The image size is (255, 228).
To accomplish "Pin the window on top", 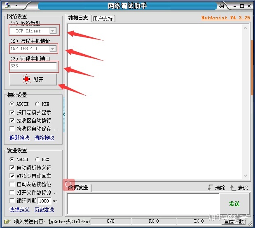I will pos(221,6).
